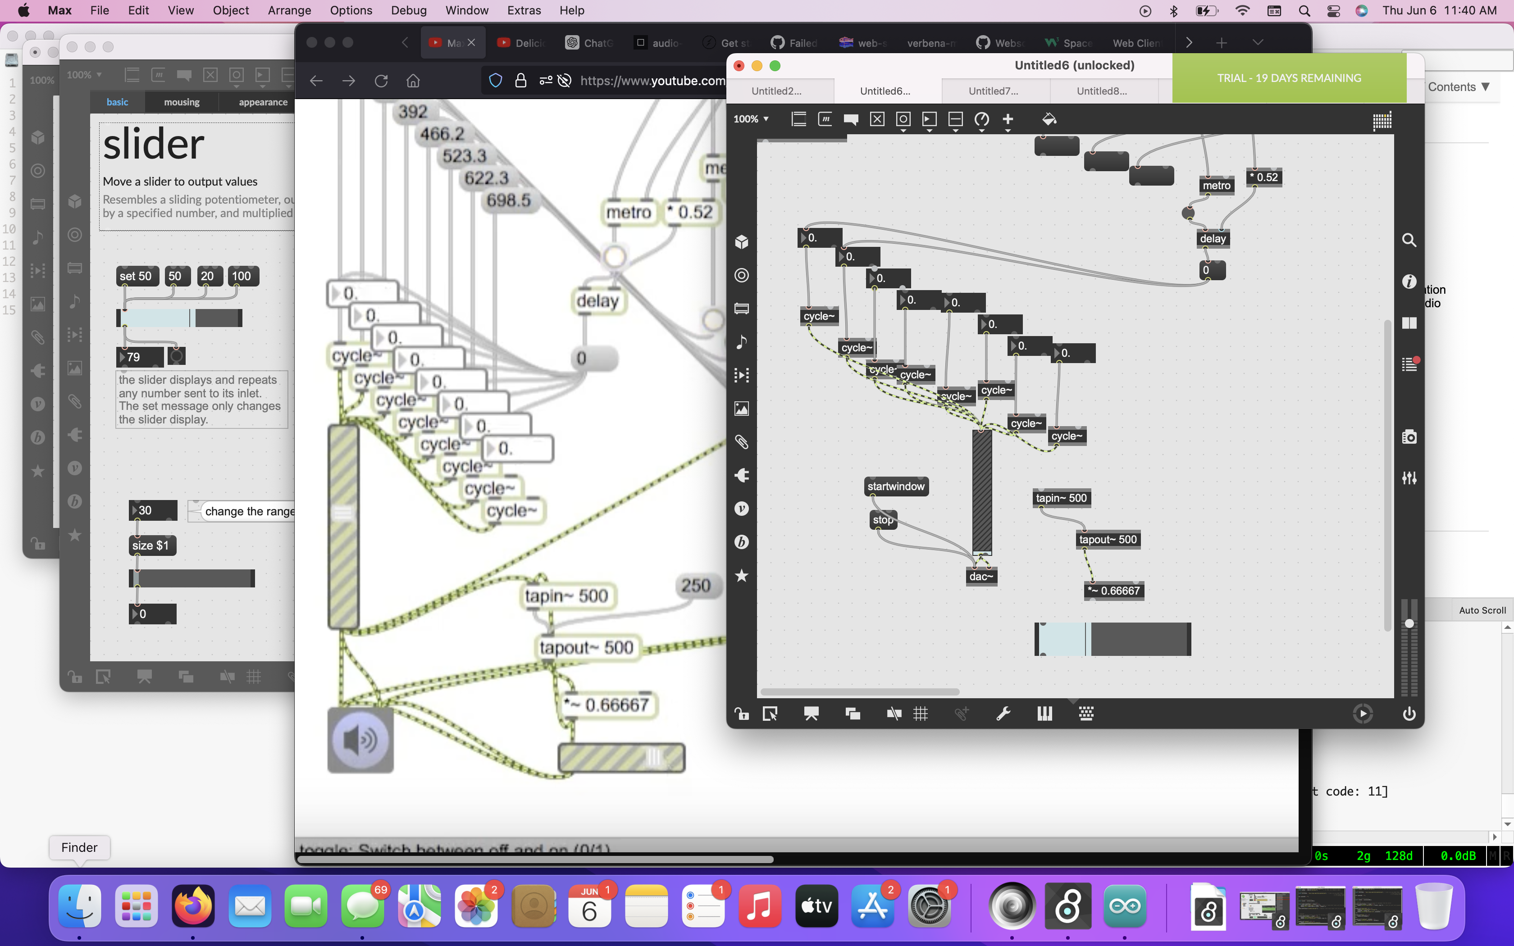Open the mixer sliders Parameters panel
1514x946 pixels.
tap(1409, 478)
